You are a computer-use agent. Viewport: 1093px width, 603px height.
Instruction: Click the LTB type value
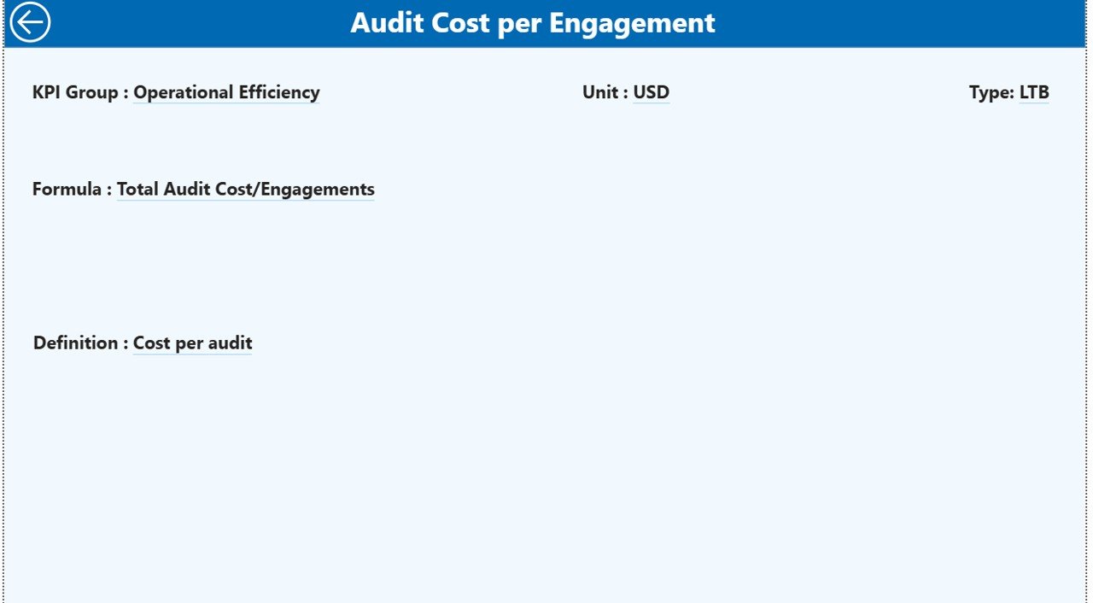(x=1034, y=92)
